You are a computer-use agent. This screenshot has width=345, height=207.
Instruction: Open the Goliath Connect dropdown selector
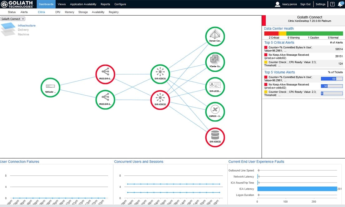click(13, 19)
